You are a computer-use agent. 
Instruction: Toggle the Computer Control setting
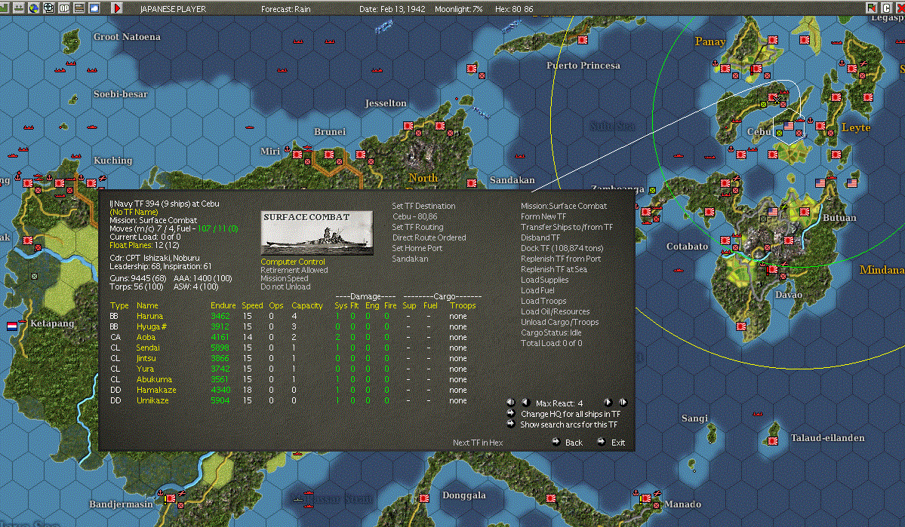point(293,262)
